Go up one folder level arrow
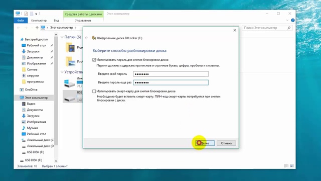The image size is (321, 181). [37, 28]
